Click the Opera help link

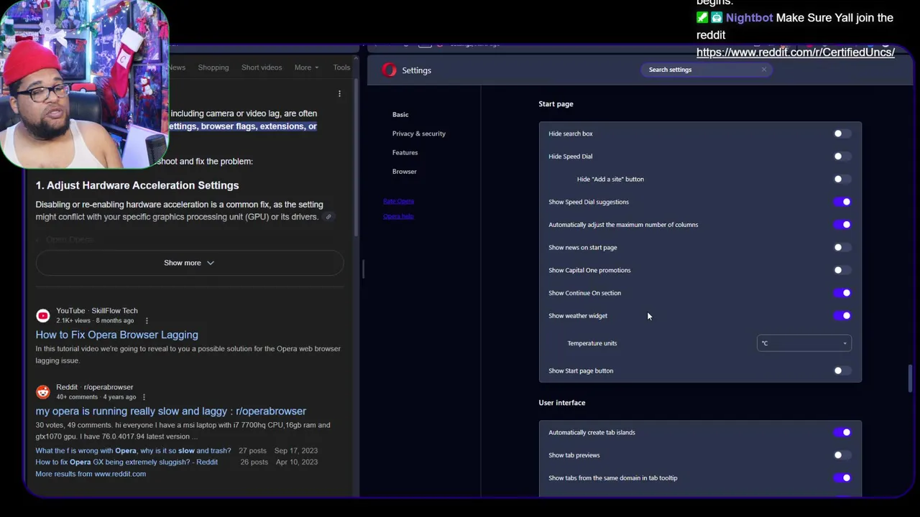398,216
